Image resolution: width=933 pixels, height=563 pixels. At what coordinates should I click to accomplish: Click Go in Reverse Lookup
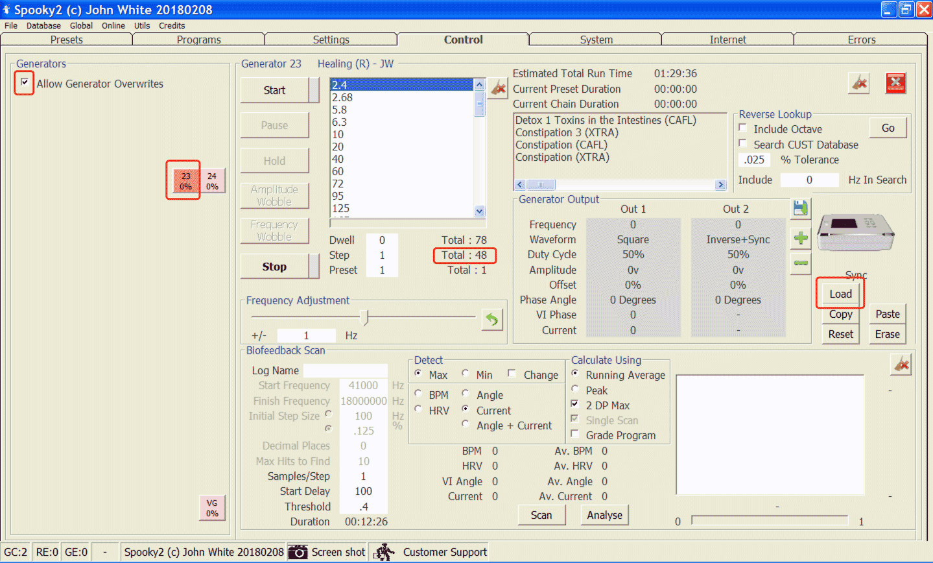coord(888,128)
